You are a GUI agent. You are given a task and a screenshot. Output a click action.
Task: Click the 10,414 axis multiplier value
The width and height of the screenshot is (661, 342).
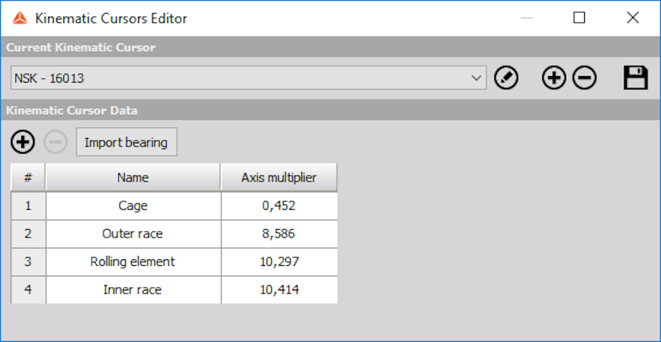coord(279,290)
